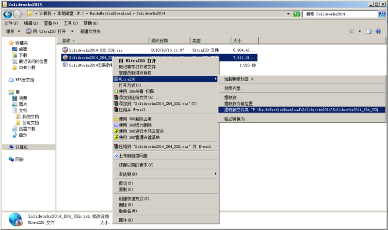Choose 加载到驱动器 G: in submenu
The height and width of the screenshot is (230, 388).
pos(302,79)
